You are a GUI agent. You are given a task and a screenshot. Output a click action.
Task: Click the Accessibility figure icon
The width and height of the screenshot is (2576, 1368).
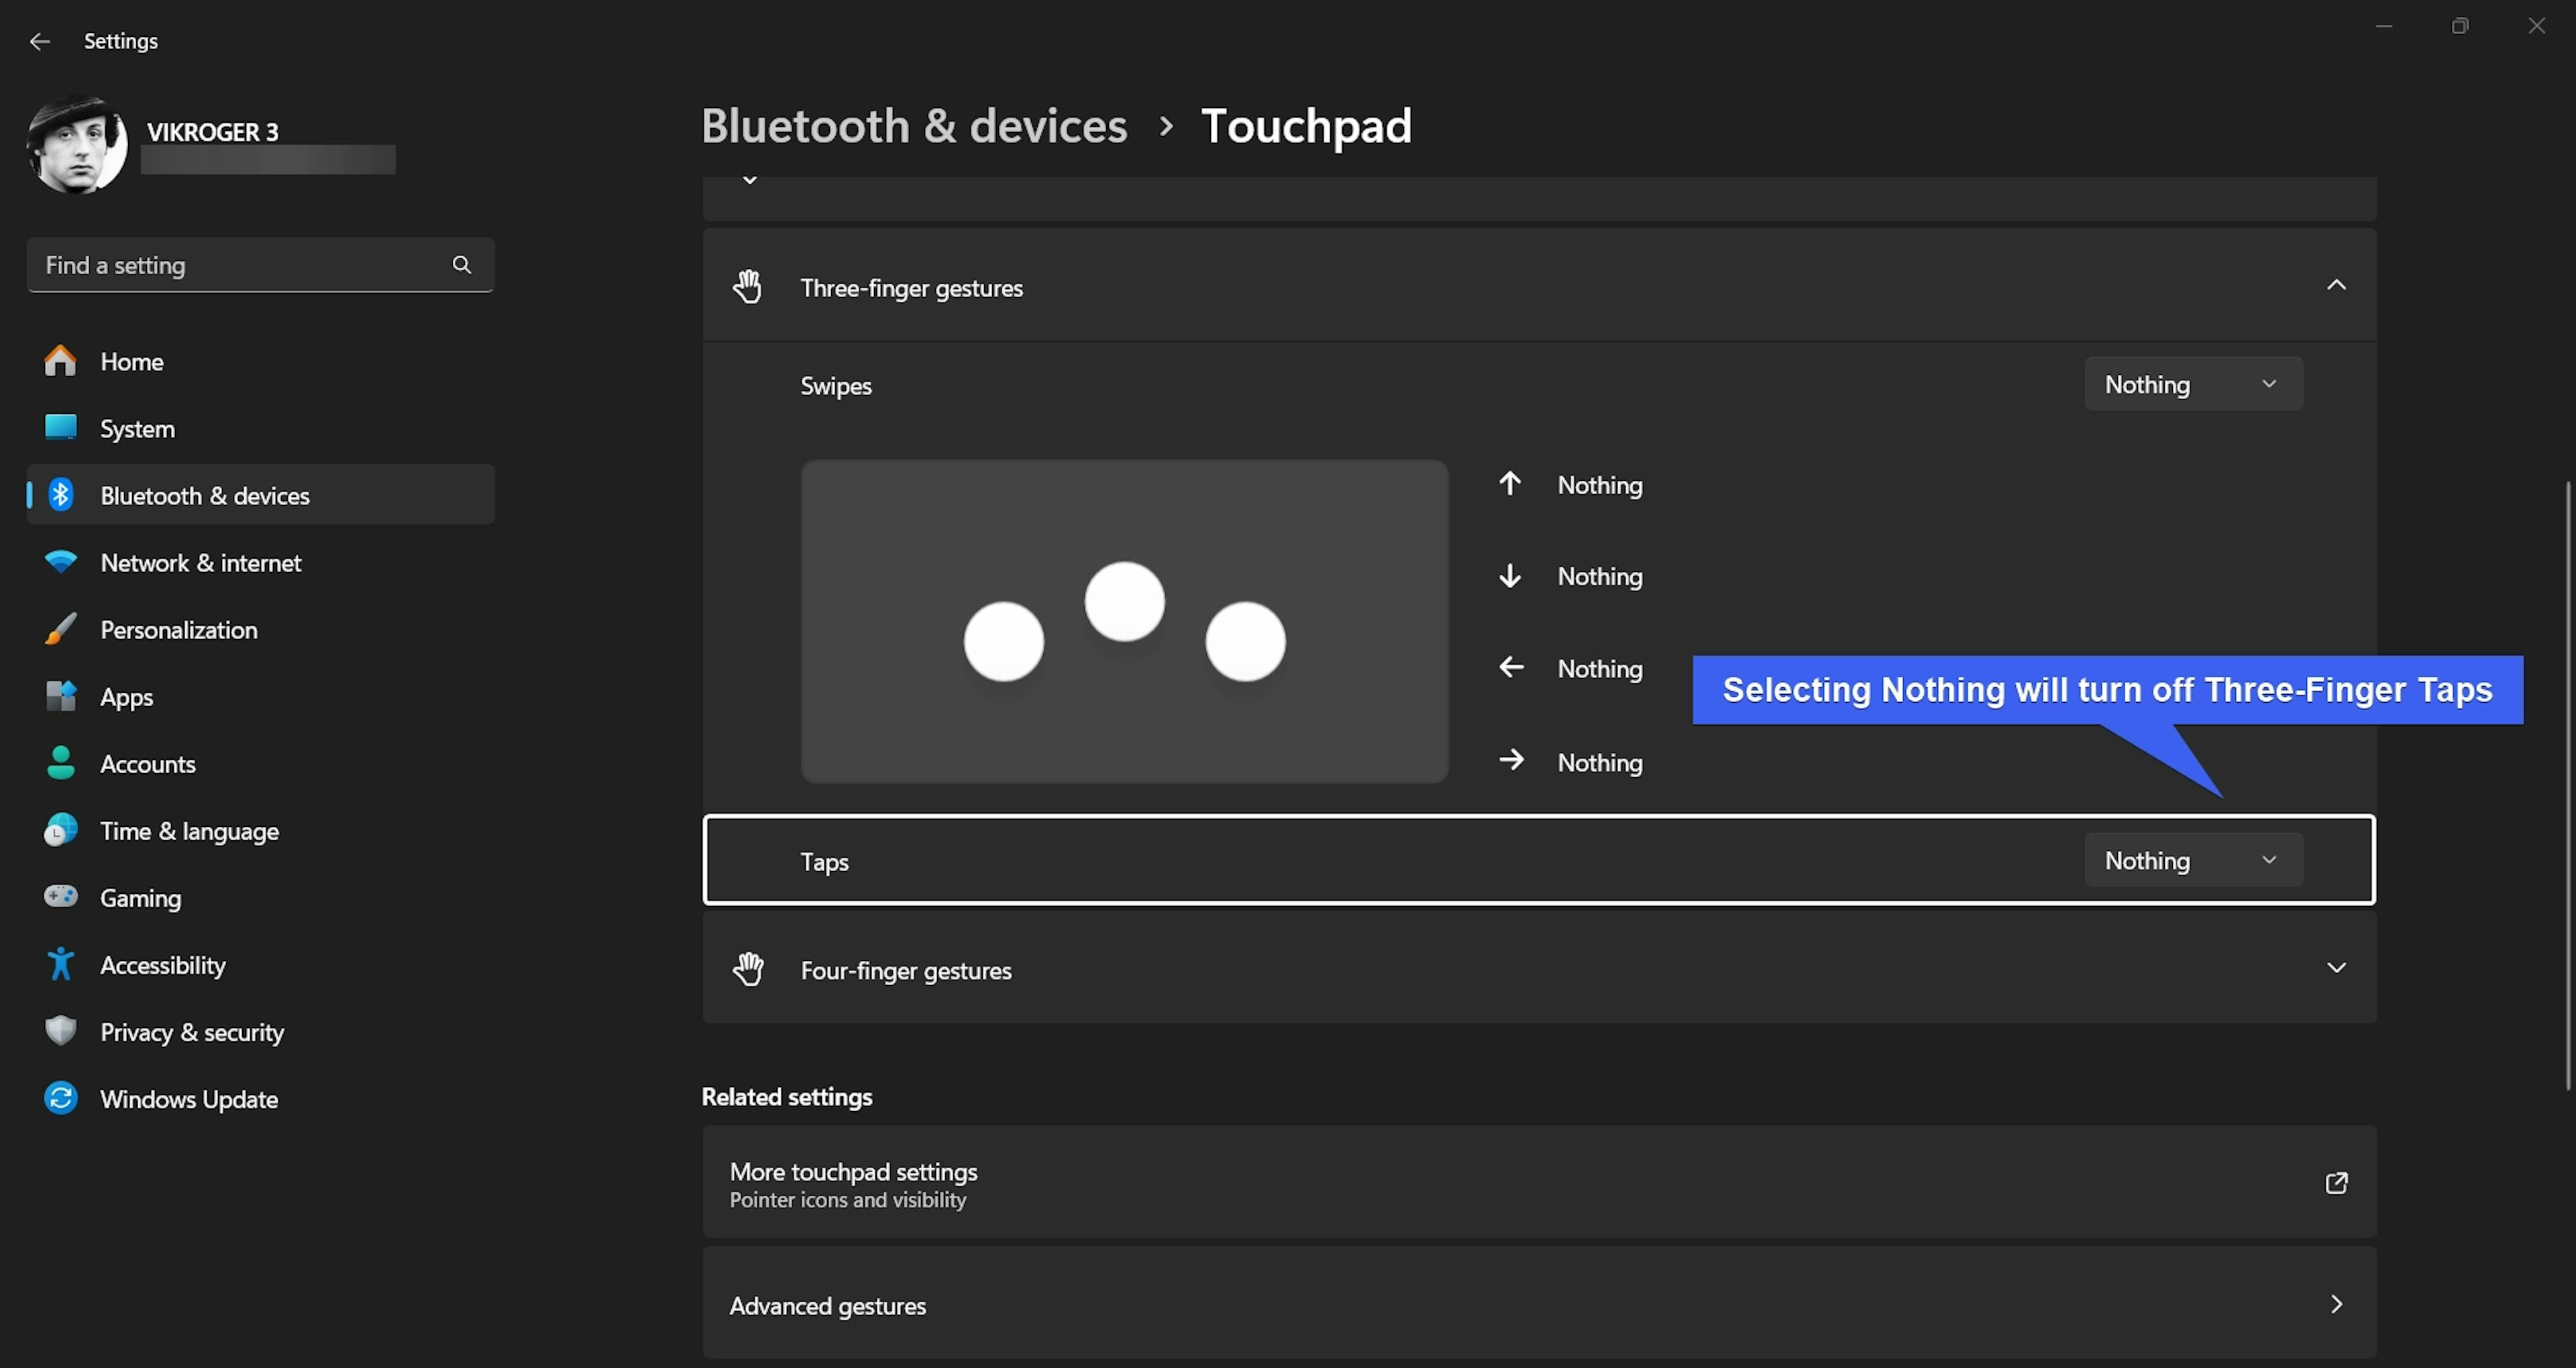[x=60, y=964]
